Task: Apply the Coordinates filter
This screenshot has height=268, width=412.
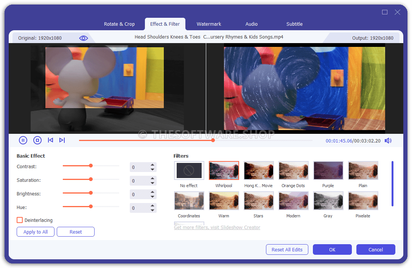Action: click(x=189, y=201)
